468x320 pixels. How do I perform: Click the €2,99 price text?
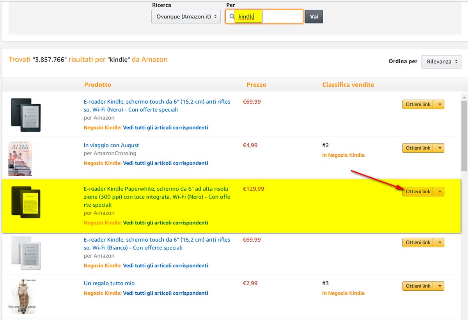tap(250, 283)
